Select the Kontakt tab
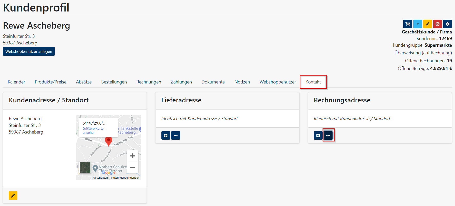The height and width of the screenshot is (206, 455). click(x=313, y=82)
